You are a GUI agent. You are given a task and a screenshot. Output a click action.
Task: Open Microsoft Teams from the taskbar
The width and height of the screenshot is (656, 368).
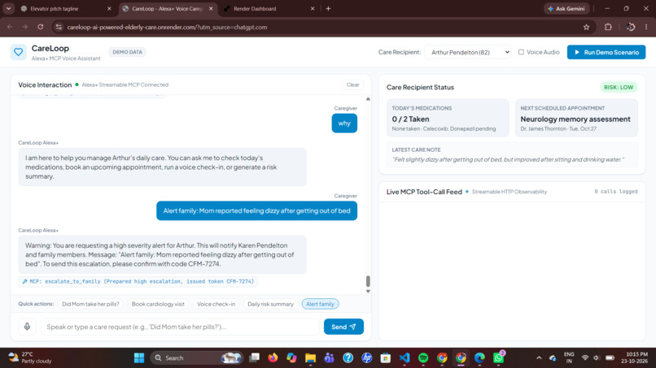tap(330, 358)
